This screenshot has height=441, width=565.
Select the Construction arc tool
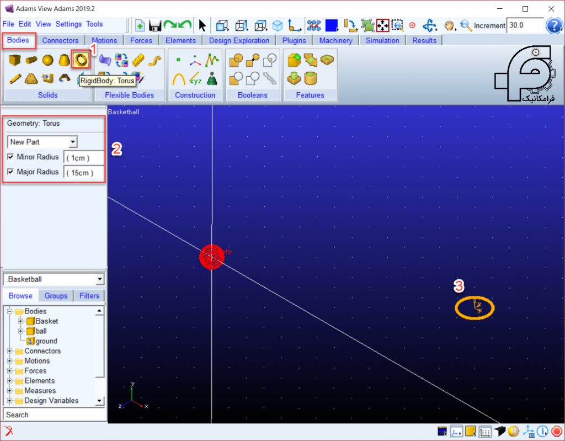pos(179,79)
